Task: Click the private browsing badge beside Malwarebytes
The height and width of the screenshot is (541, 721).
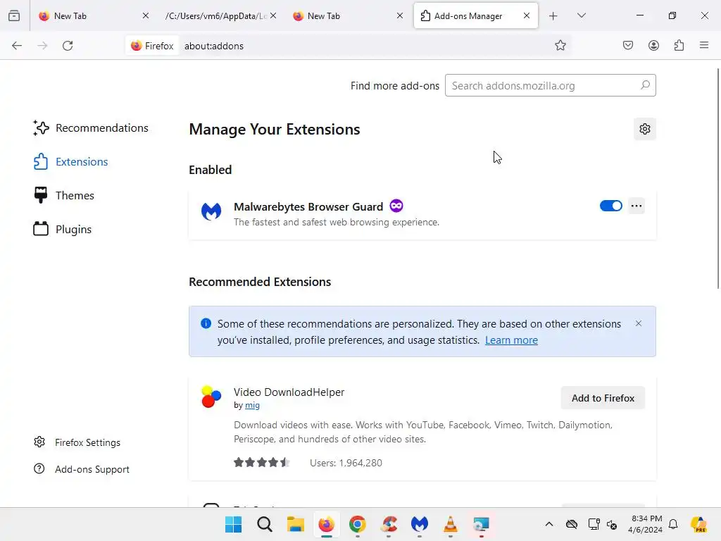Action: click(396, 206)
